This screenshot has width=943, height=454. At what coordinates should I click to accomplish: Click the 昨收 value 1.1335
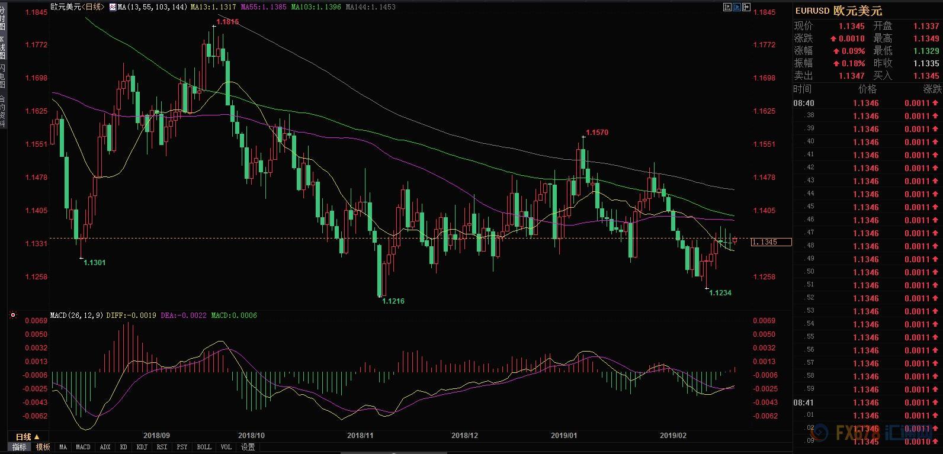926,63
